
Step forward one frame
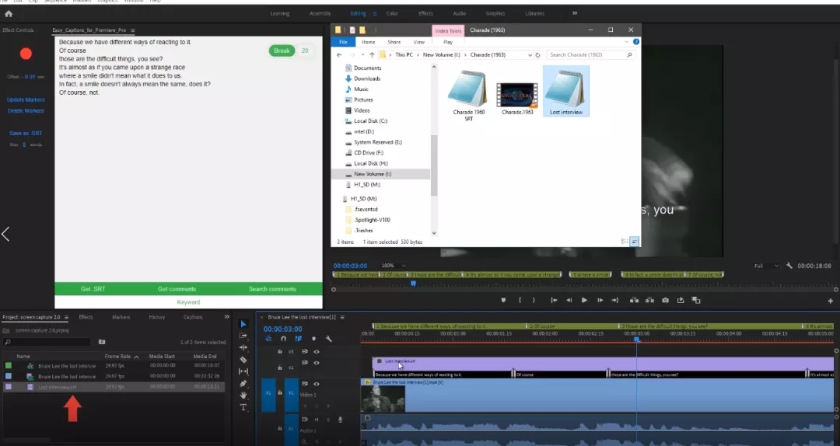click(x=600, y=301)
